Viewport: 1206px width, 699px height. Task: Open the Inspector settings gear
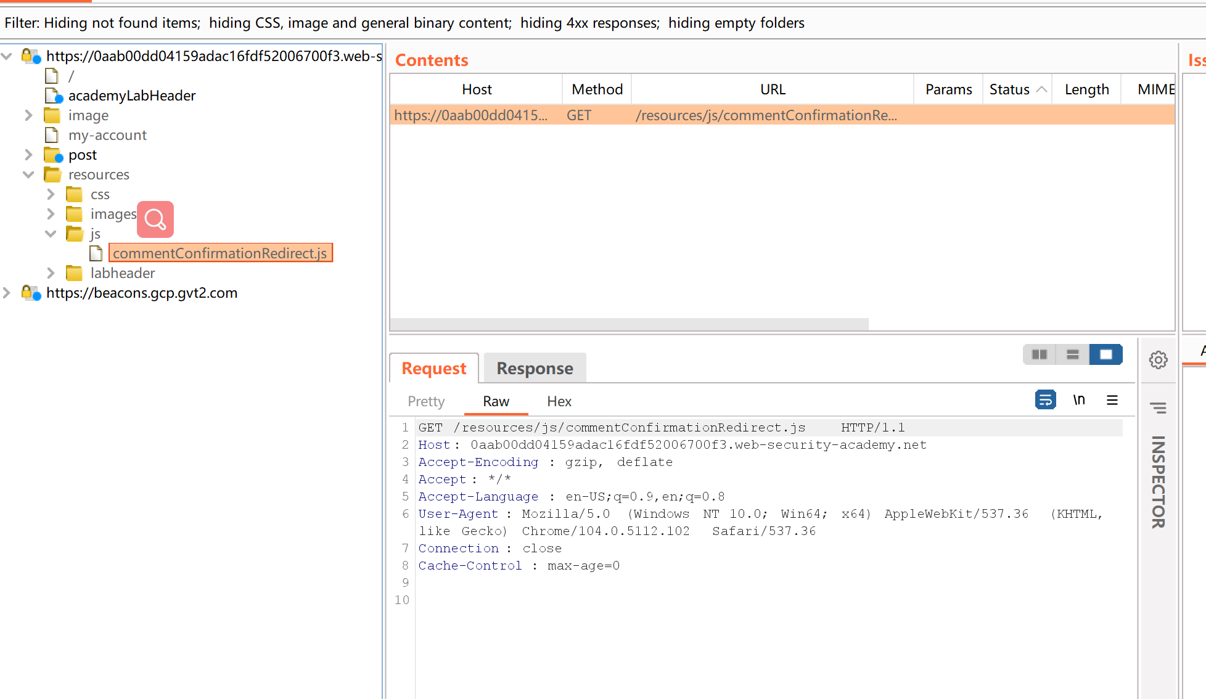1158,360
